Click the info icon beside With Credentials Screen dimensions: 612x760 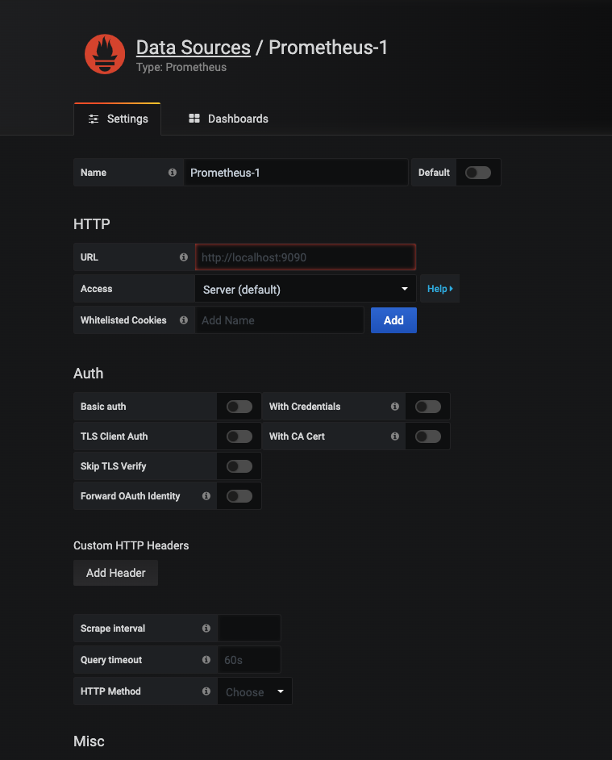pos(395,406)
